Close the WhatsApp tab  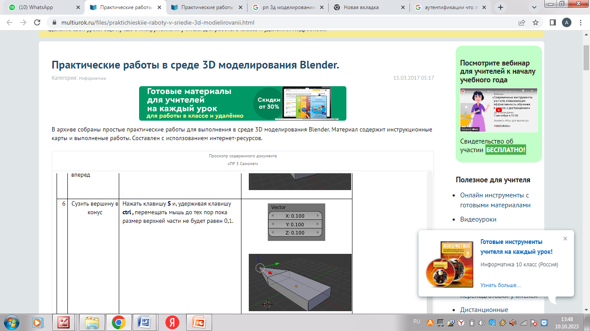[x=78, y=7]
